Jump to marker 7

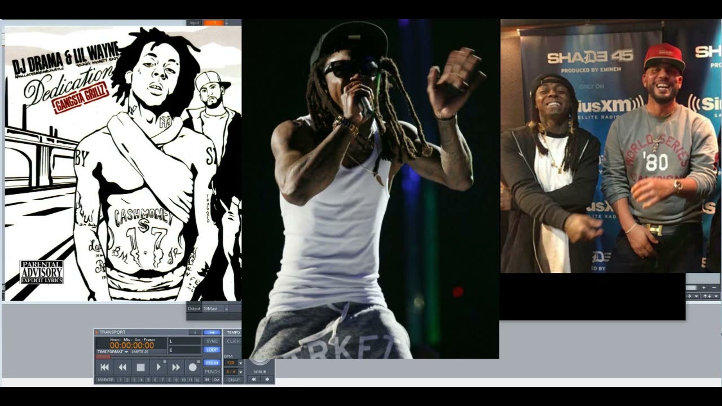coord(162,380)
